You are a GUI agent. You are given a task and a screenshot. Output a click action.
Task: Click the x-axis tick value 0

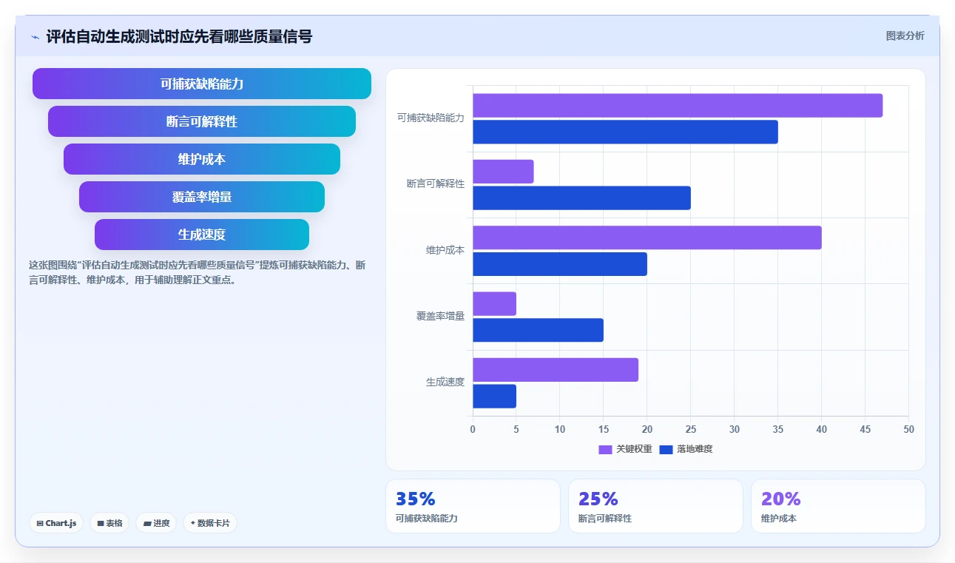click(473, 429)
